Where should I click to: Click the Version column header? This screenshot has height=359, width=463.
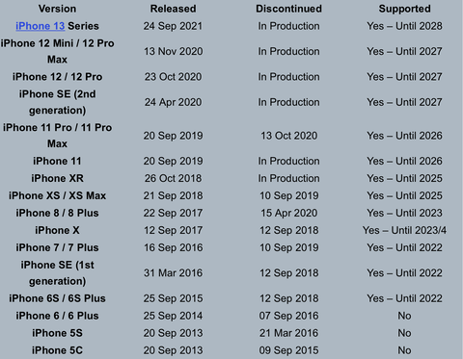click(57, 9)
